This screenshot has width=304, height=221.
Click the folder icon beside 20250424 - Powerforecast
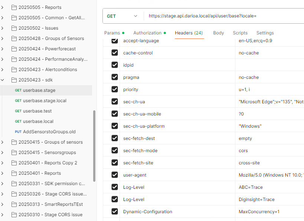(14, 49)
